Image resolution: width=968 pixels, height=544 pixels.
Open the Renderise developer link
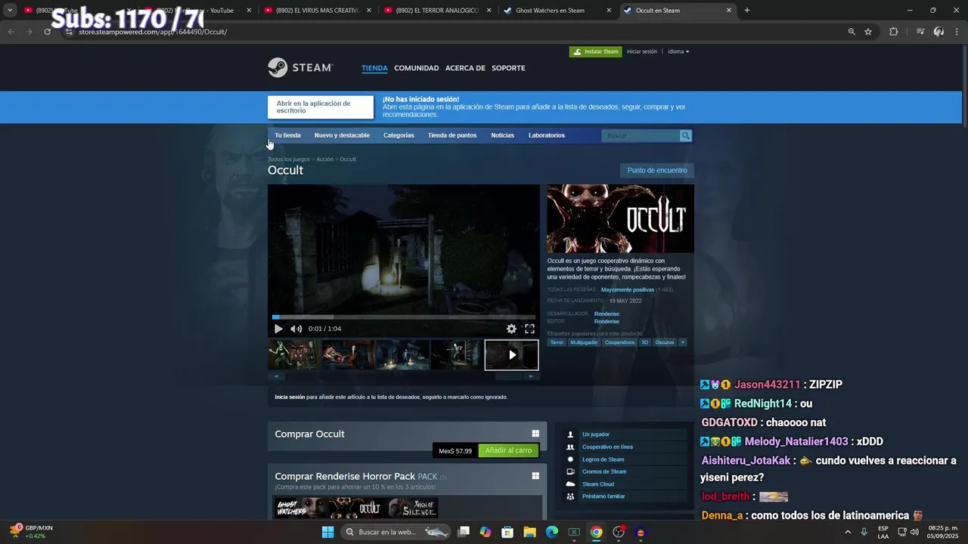(607, 314)
